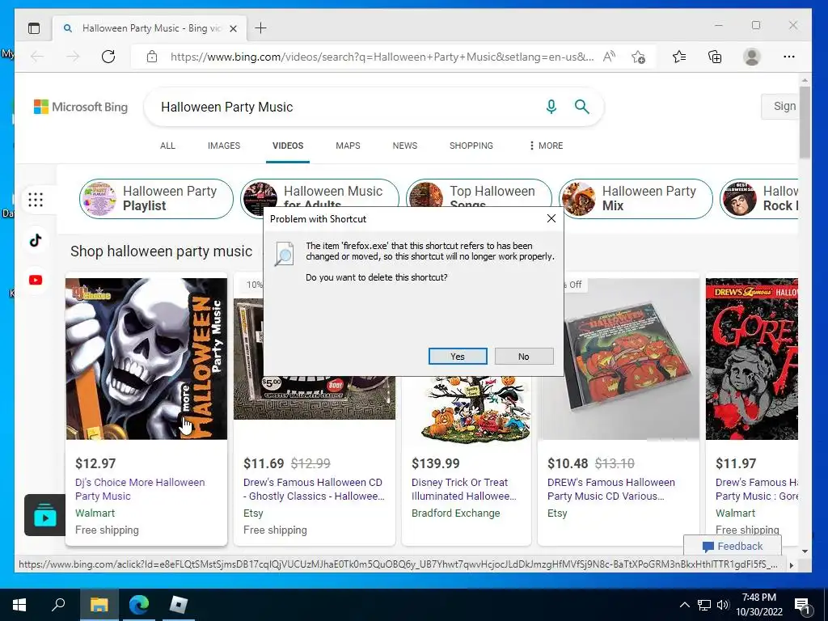Open Edge Settings and more menu
Viewport: 828px width, 621px height.
[x=789, y=57]
